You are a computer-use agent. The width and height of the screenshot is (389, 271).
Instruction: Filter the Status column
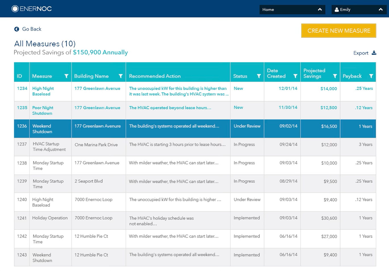259,76
